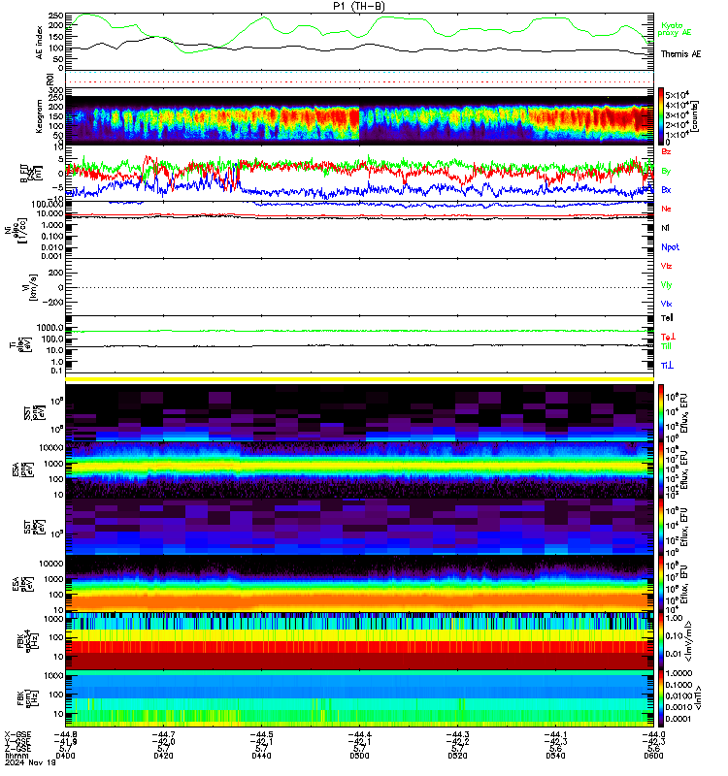Click the X-GSE value "-44.8"
This screenshot has height=776, width=728.
tap(65, 735)
